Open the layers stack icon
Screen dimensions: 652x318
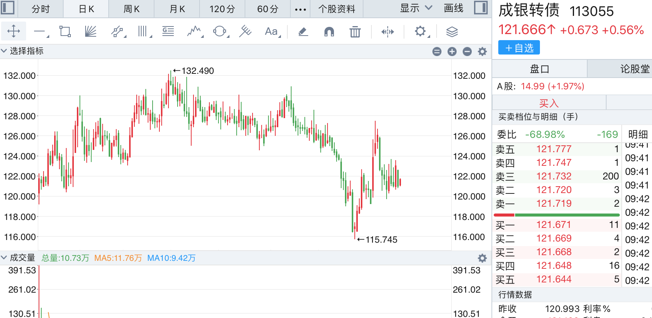click(x=452, y=31)
